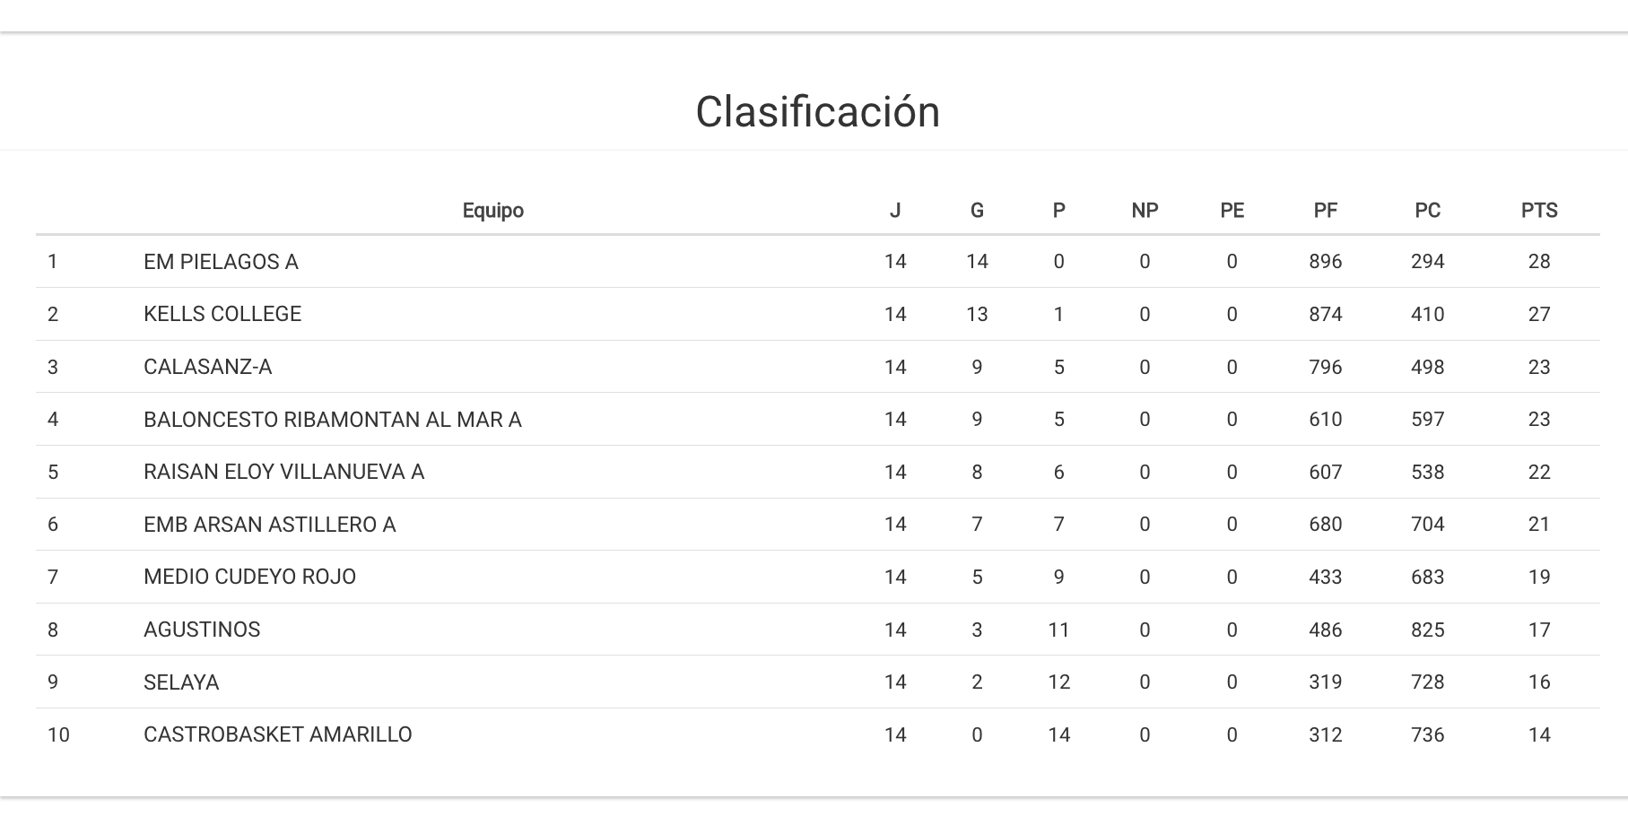Click CALASANZ-A team name

pos(207,367)
